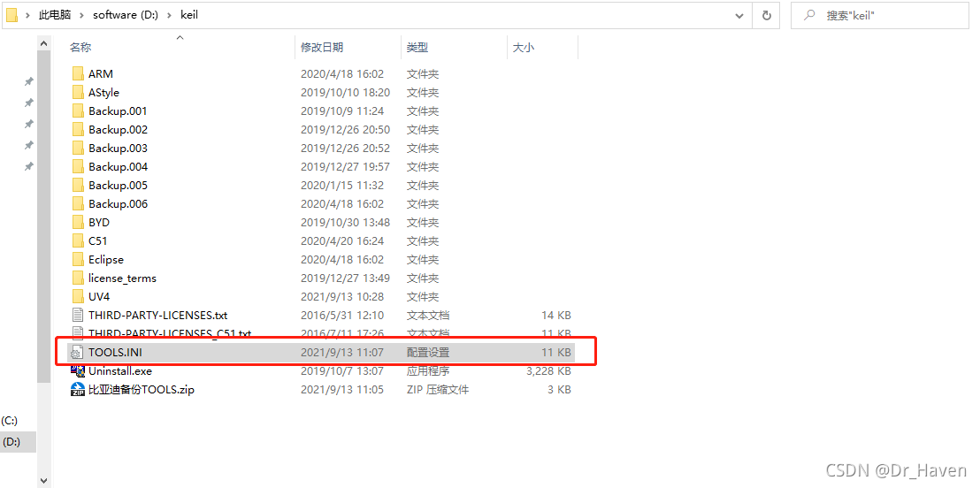980x488 pixels.
Task: Select the Backup.002 folder icon
Action: 78,130
